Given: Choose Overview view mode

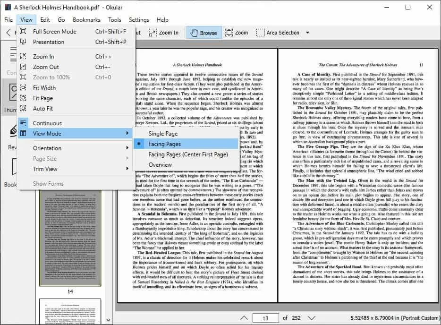Looking at the screenshot, I should pos(186,164).
